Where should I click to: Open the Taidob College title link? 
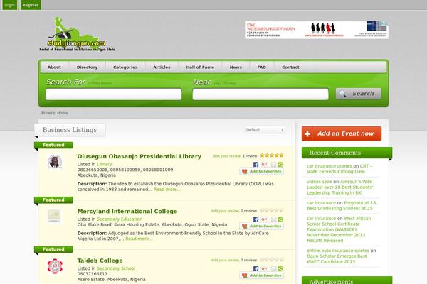pyautogui.click(x=100, y=261)
